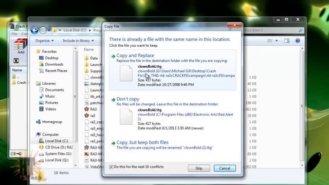Screen dimensions: 329x185
Task: Select Local Disk (C:) in tree
Action: 57,141
